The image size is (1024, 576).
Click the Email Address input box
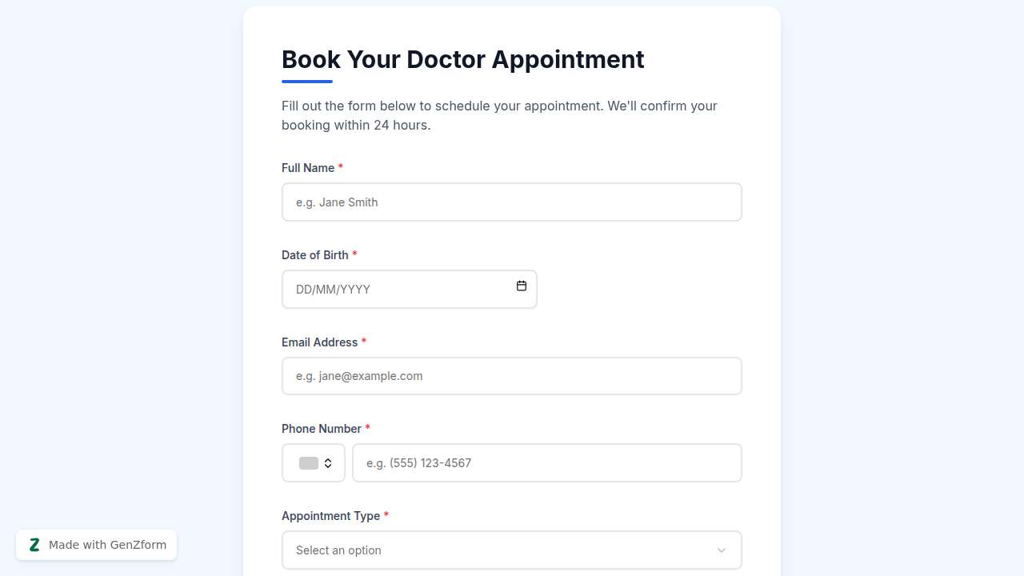coord(512,376)
